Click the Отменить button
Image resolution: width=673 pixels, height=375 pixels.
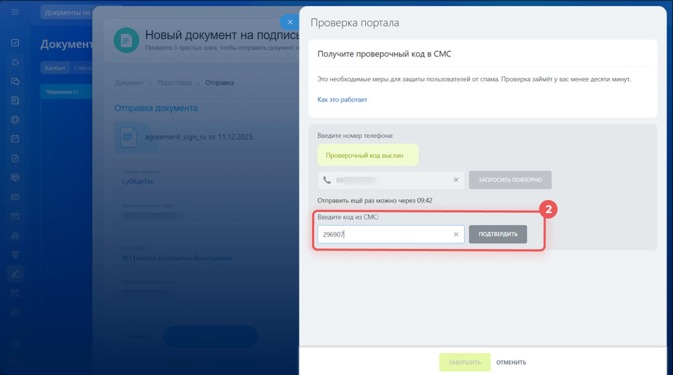(511, 362)
